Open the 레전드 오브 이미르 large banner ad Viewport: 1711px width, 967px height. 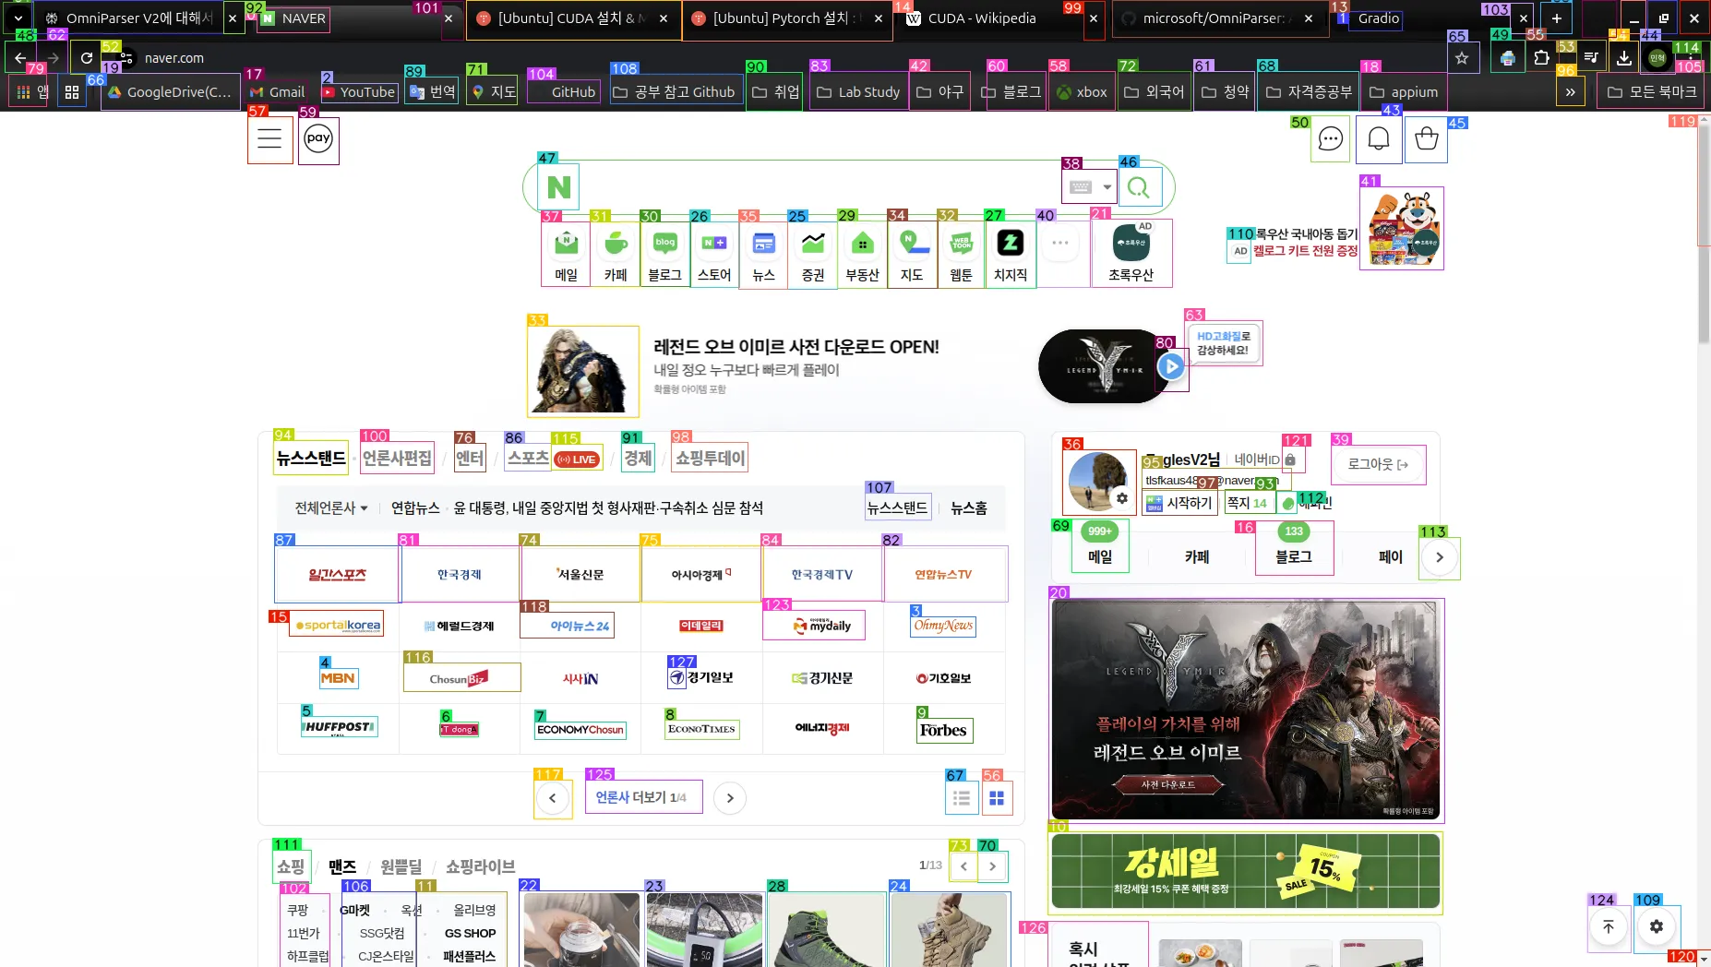click(1246, 710)
